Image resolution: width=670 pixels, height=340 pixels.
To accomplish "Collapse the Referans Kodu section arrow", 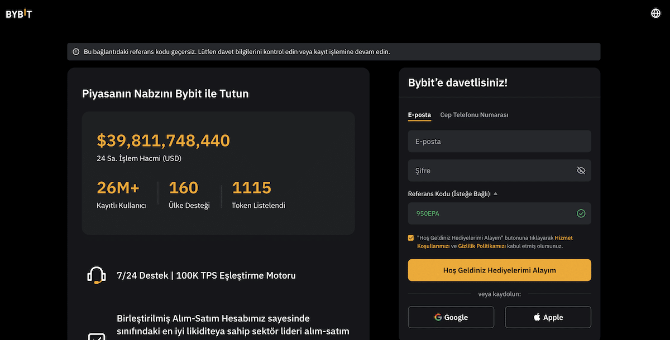I will click(x=495, y=194).
